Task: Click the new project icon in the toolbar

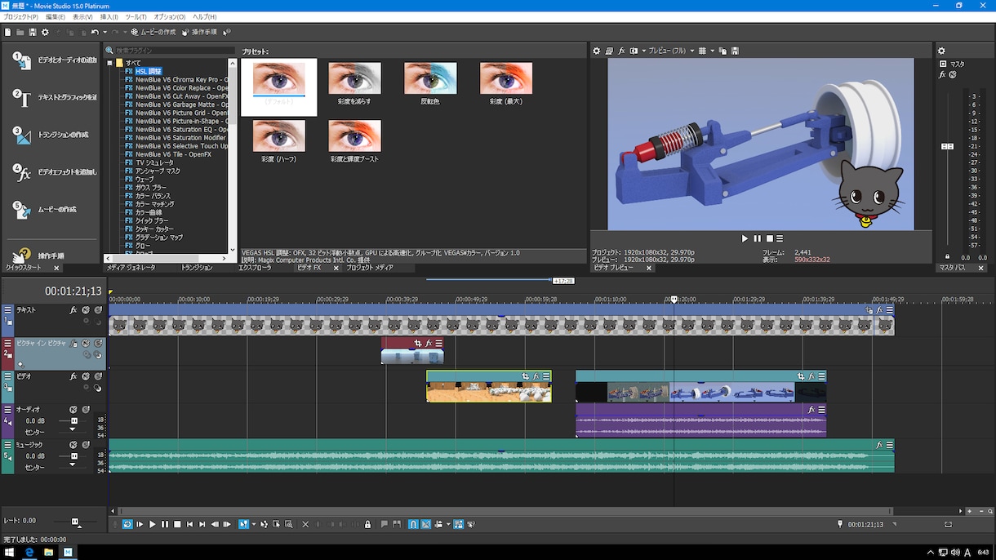Action: coord(8,32)
